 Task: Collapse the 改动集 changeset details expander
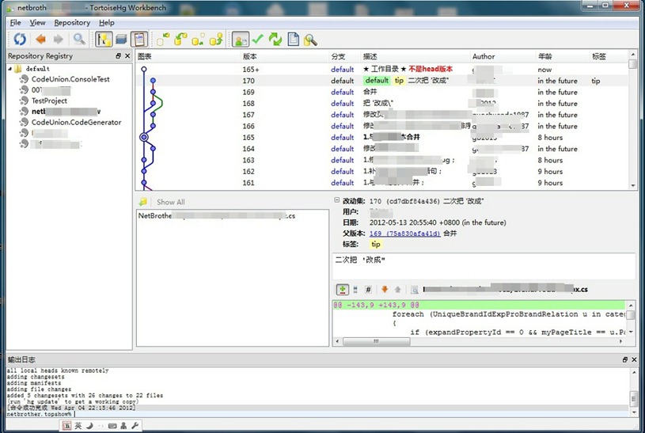coord(336,200)
